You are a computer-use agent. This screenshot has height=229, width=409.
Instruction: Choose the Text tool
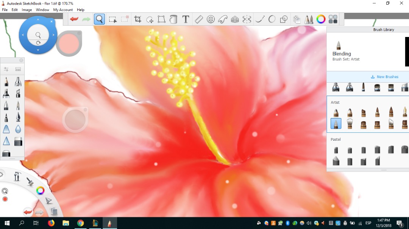coord(186,19)
